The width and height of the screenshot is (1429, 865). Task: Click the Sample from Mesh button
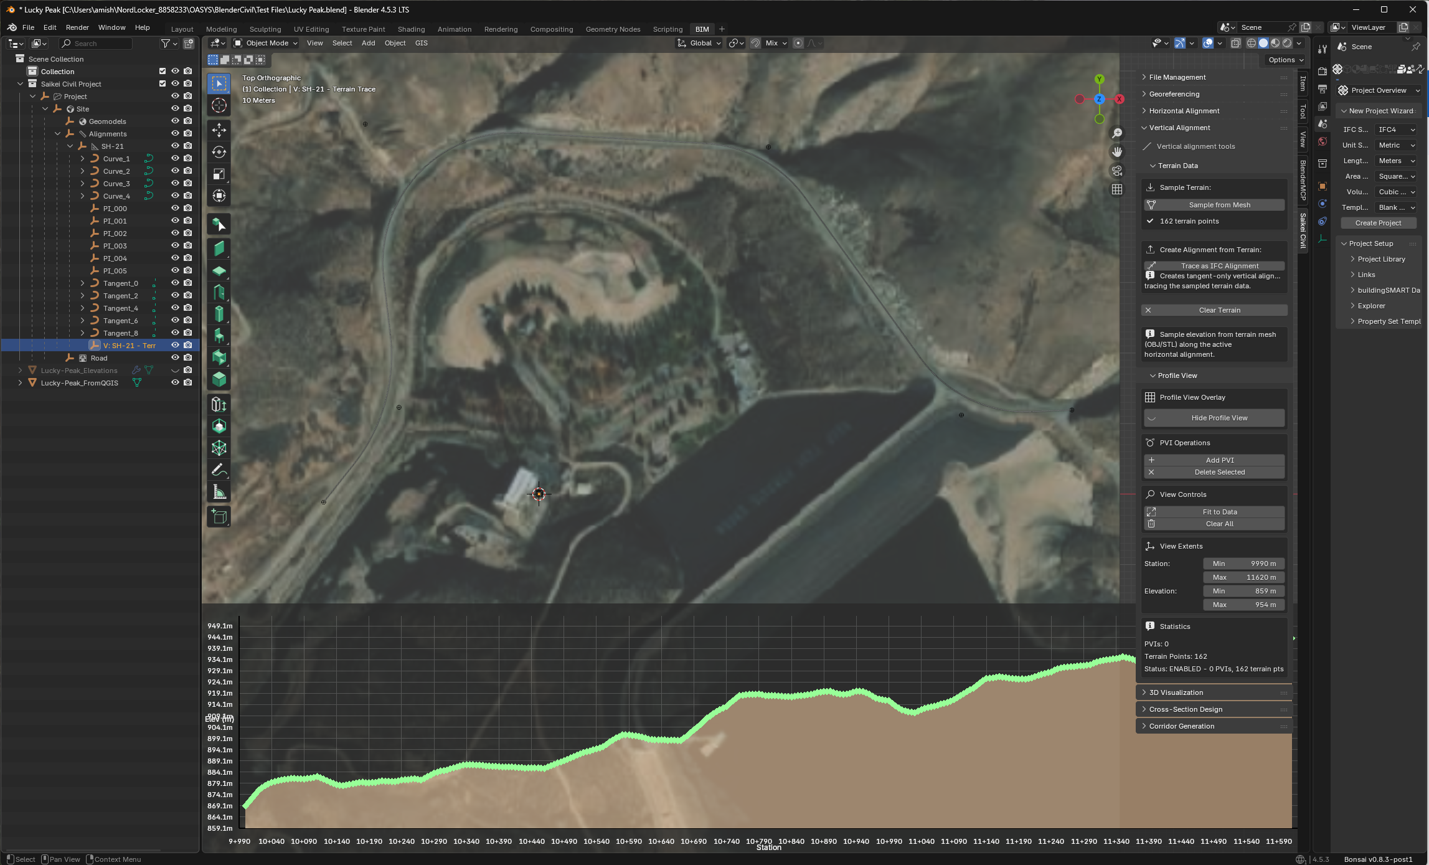[1219, 205]
